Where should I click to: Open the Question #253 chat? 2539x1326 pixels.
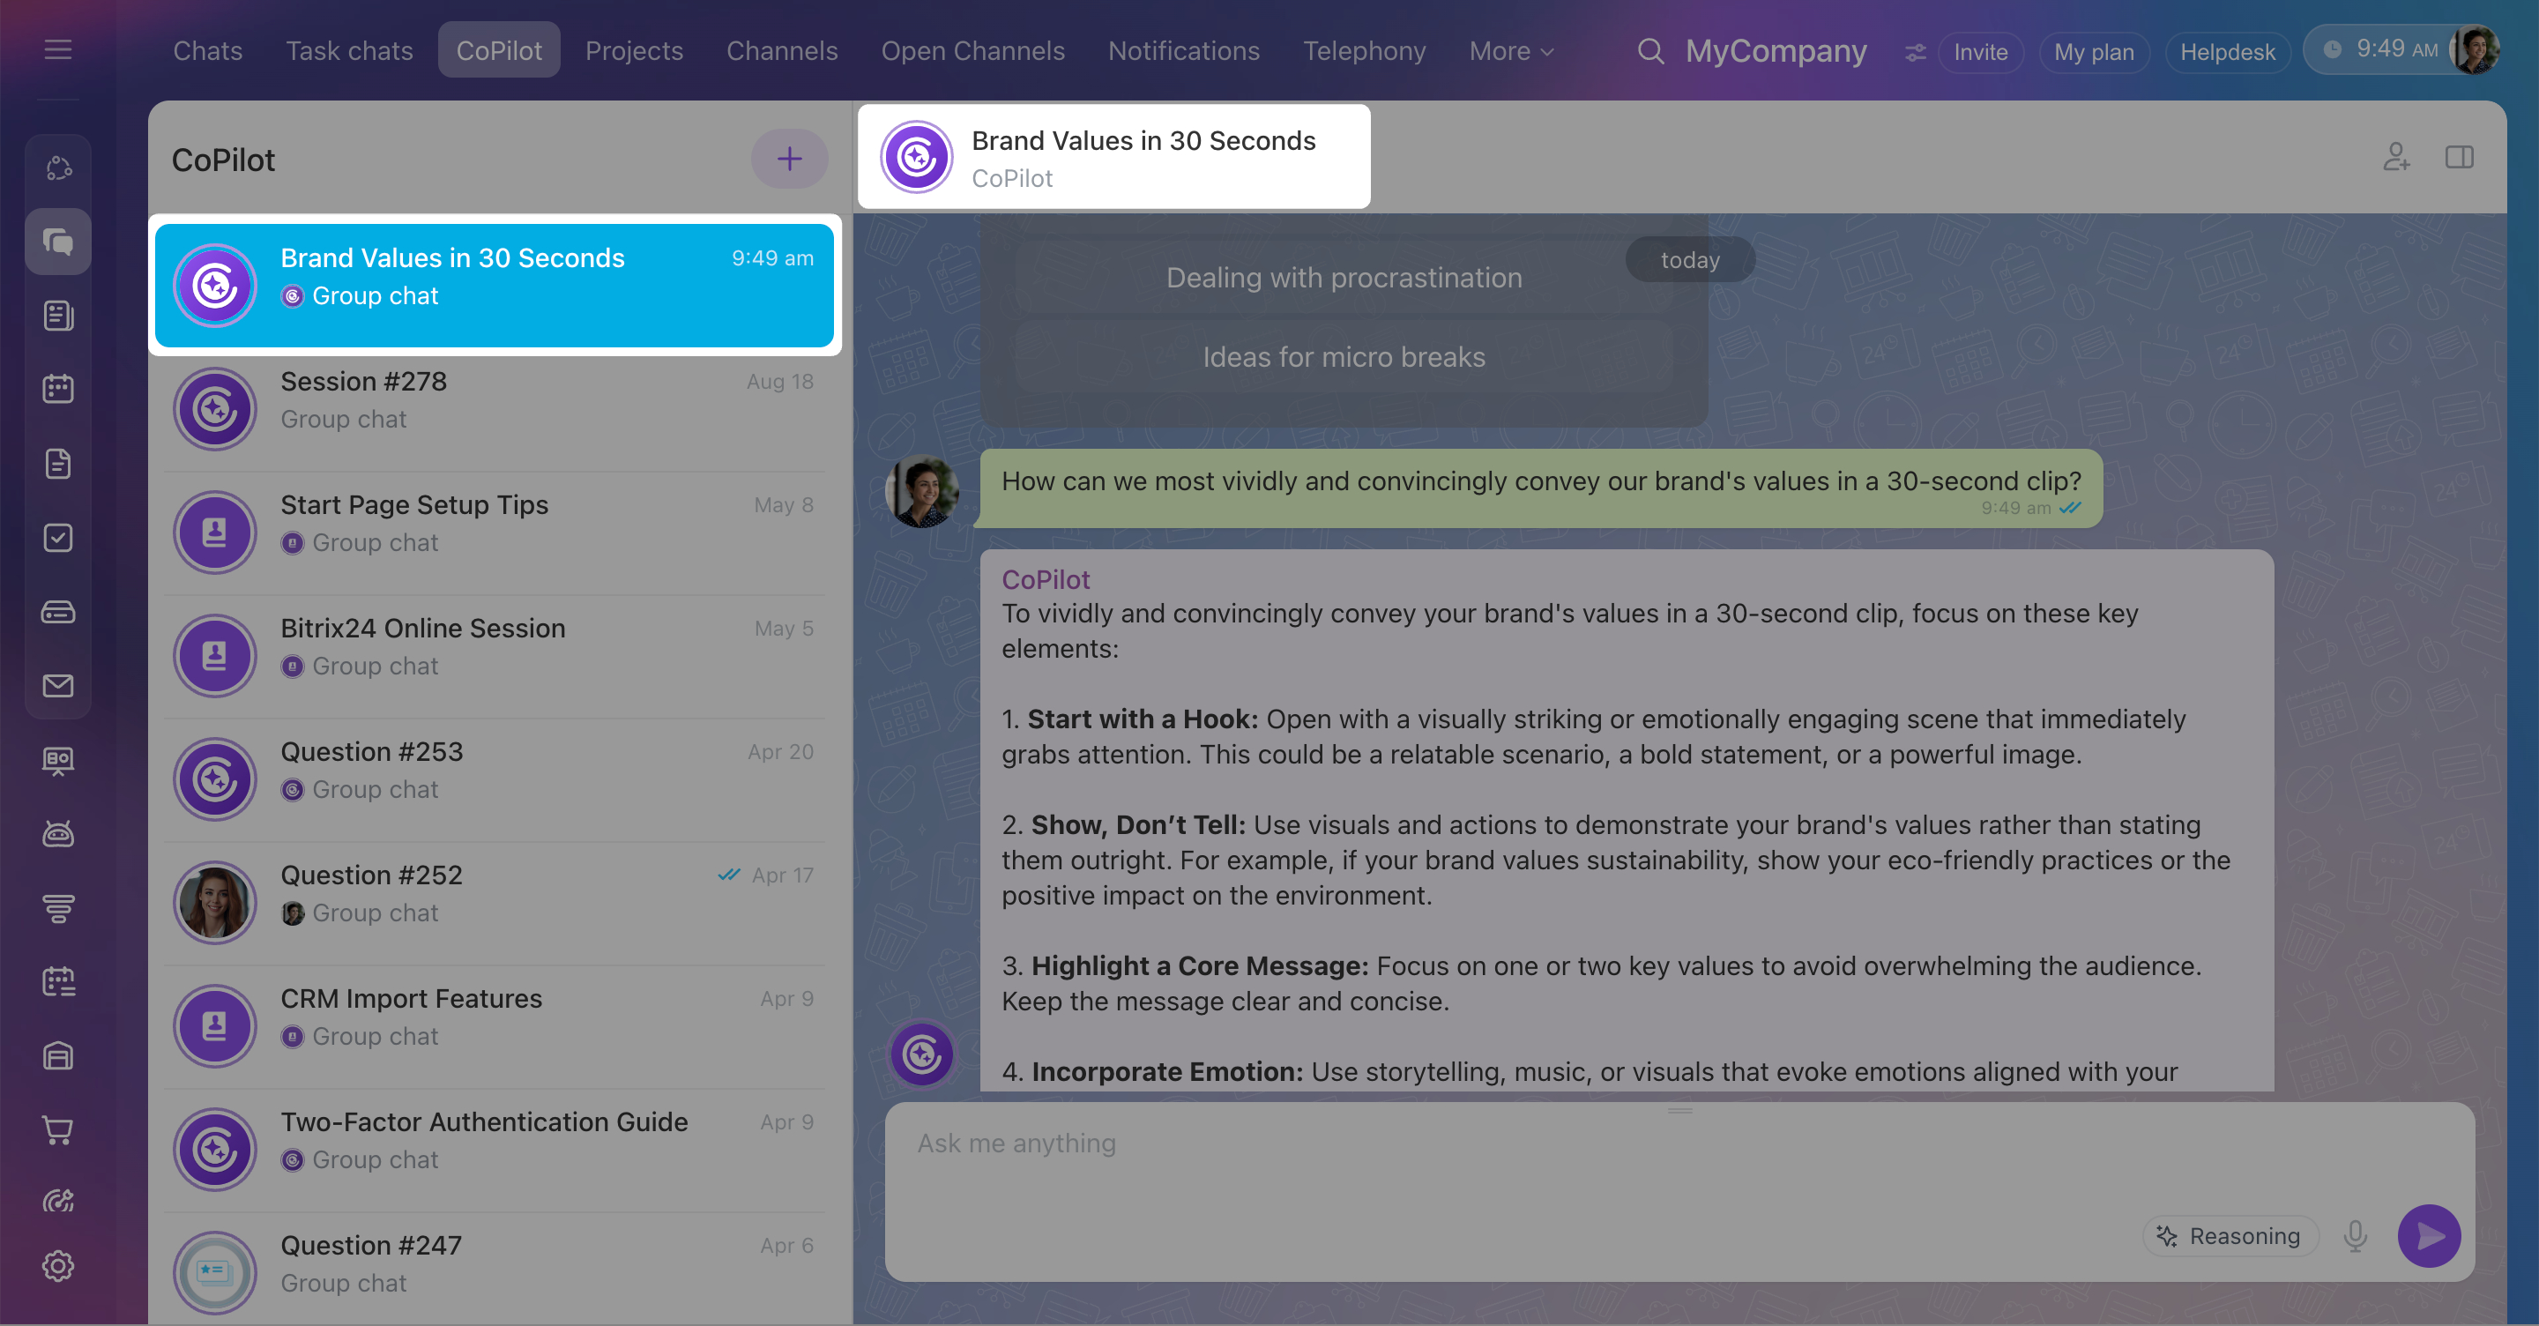pos(494,778)
